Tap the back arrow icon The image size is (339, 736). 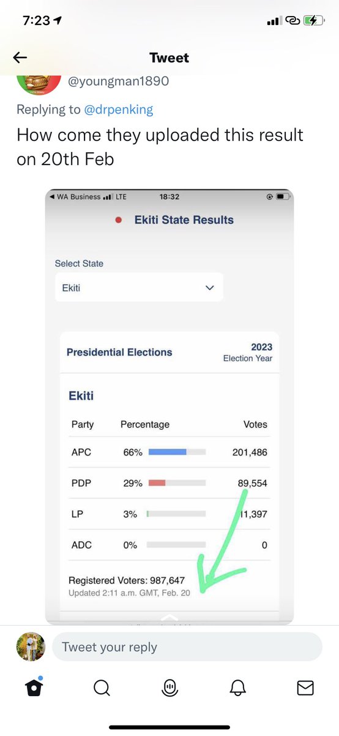pos(20,58)
